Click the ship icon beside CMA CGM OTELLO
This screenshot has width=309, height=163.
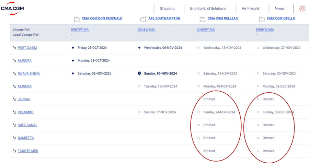point(262,19)
